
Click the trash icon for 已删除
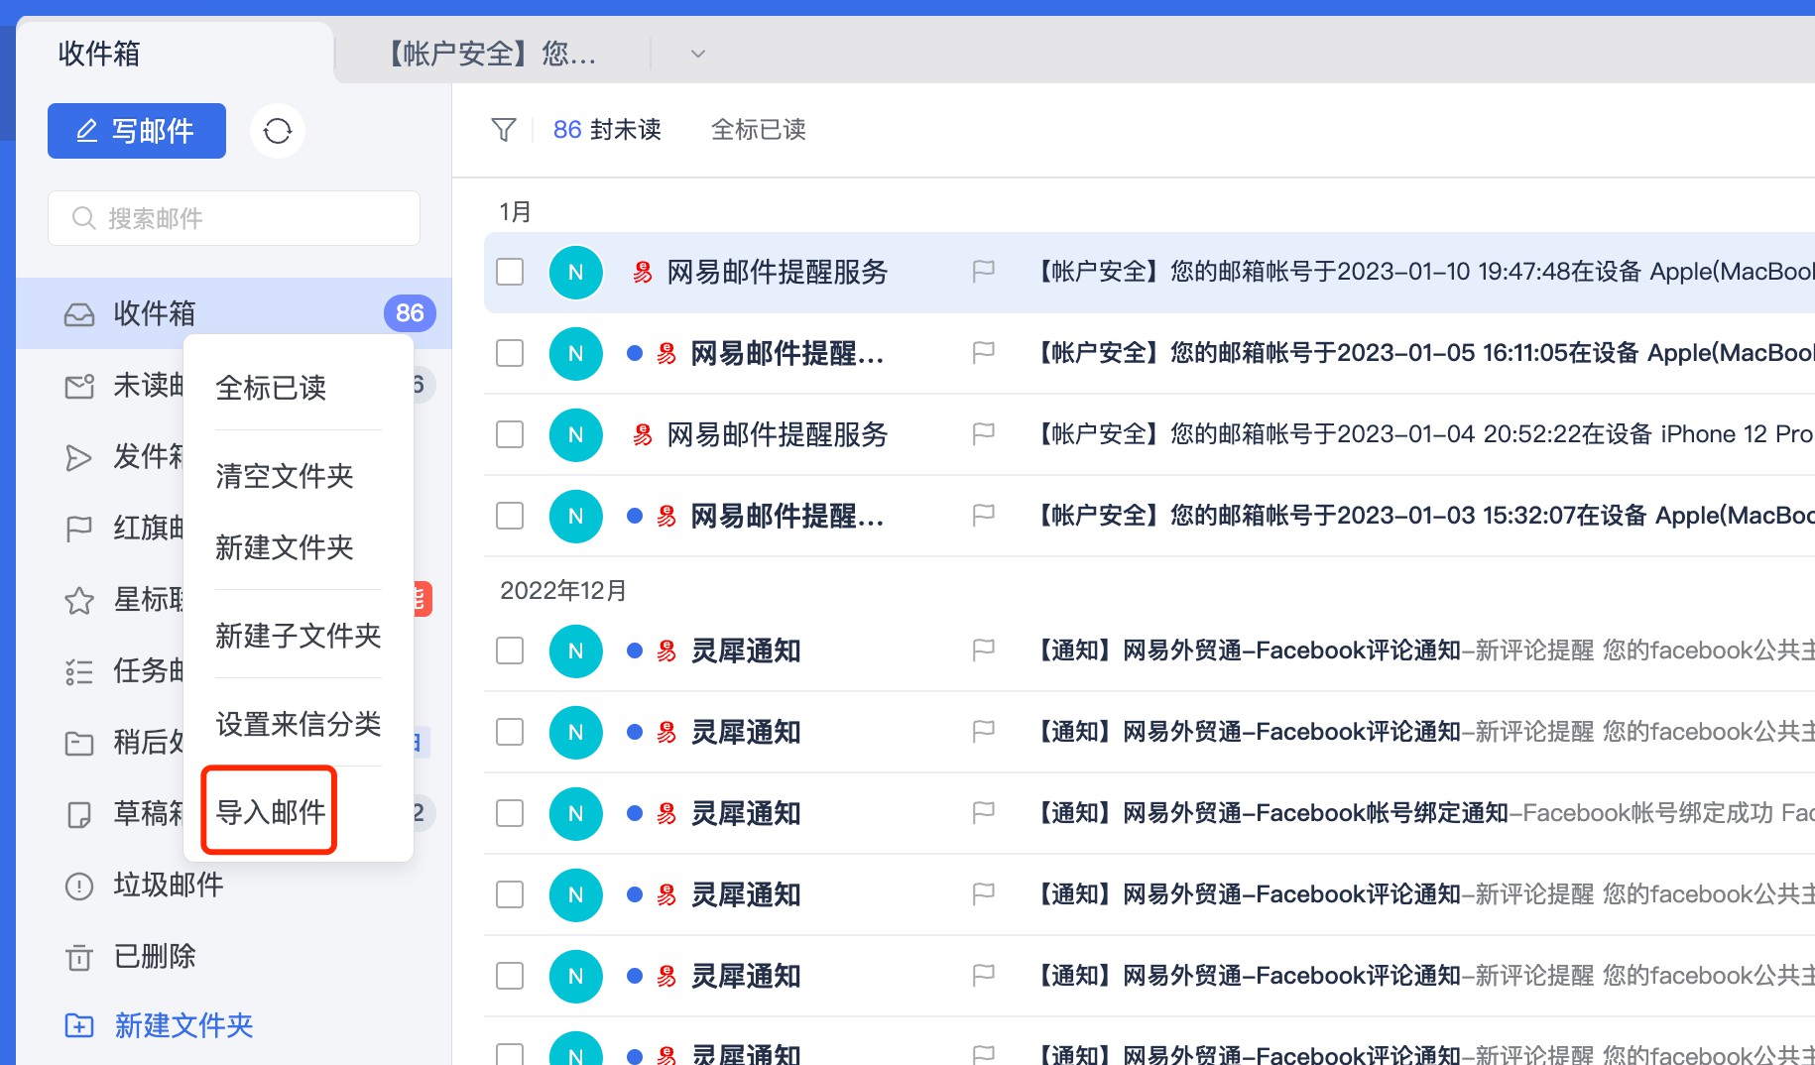pos(79,957)
